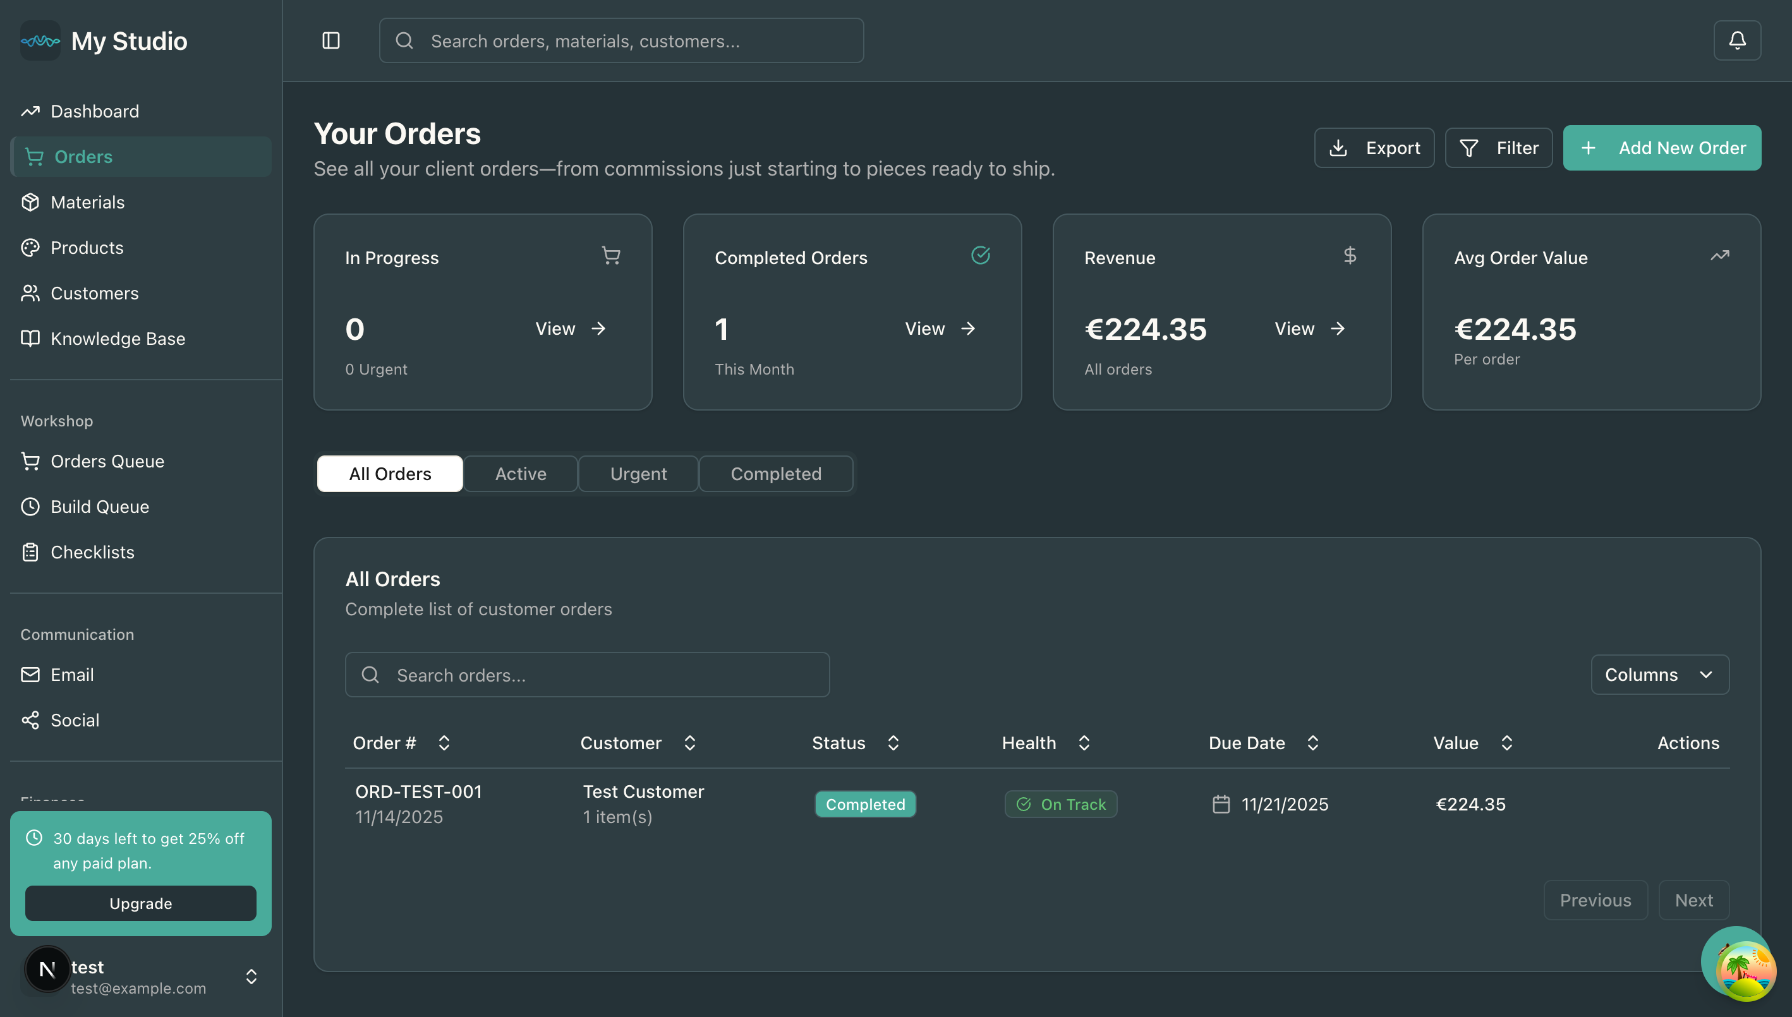Click the search orders input field
Screen dimensions: 1792x1017
587,674
